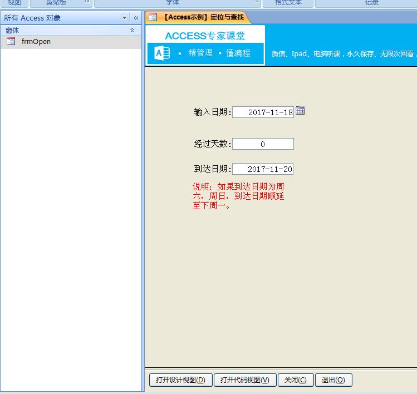Image resolution: width=417 pixels, height=394 pixels.
Task: Click the 字体 ribbon group label
Action: tap(173, 2)
